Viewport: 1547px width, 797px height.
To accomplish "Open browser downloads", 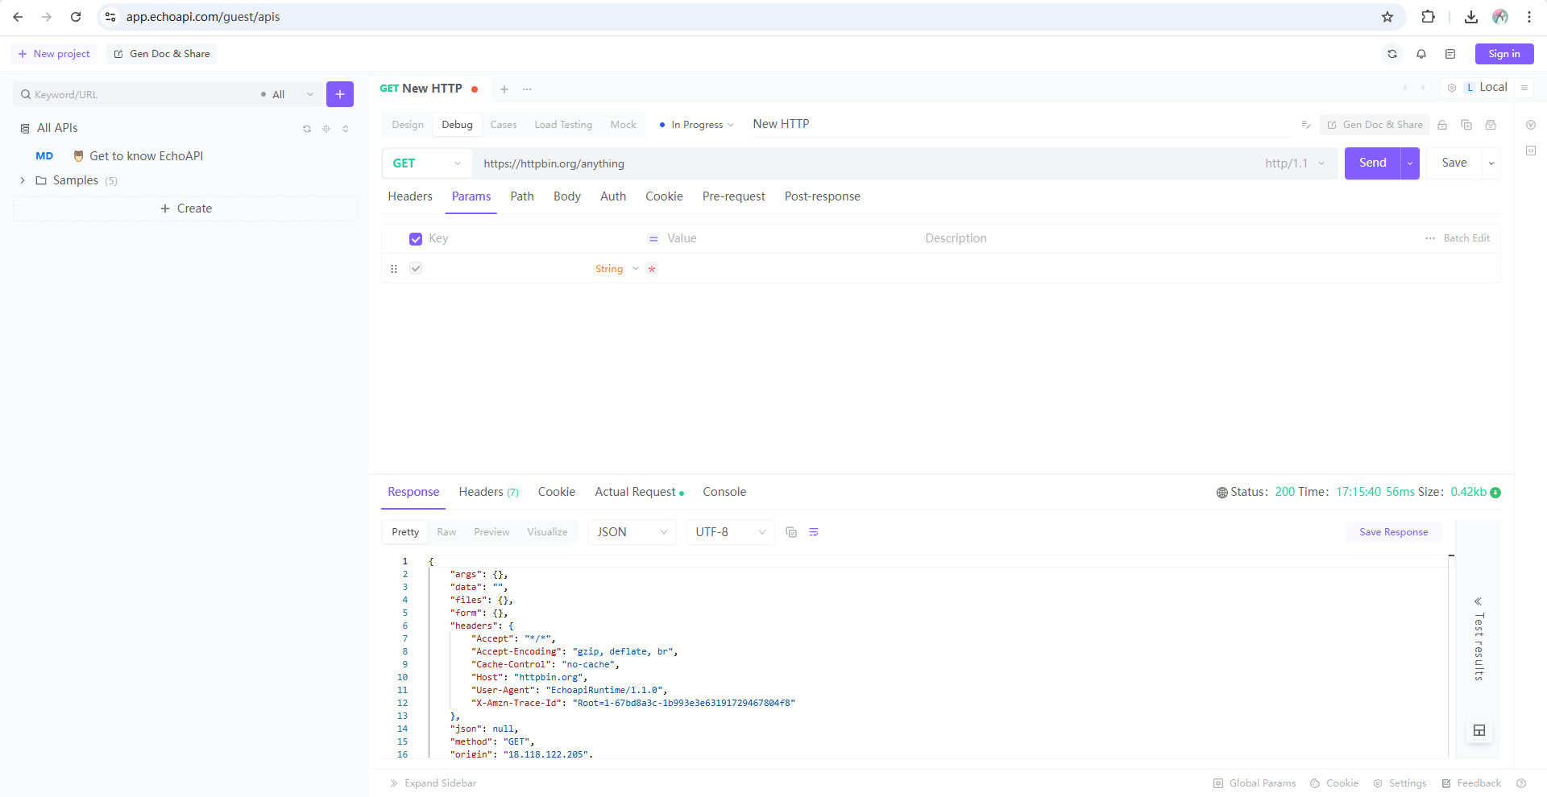I will click(1471, 17).
